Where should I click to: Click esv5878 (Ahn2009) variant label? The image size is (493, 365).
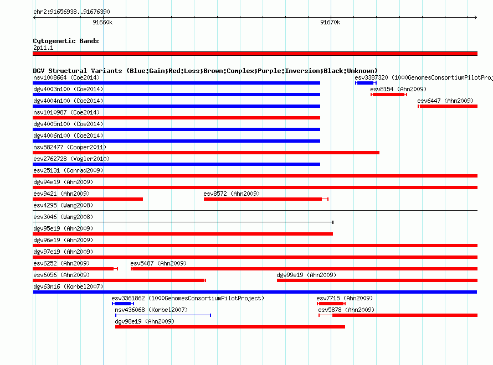[x=346, y=310]
